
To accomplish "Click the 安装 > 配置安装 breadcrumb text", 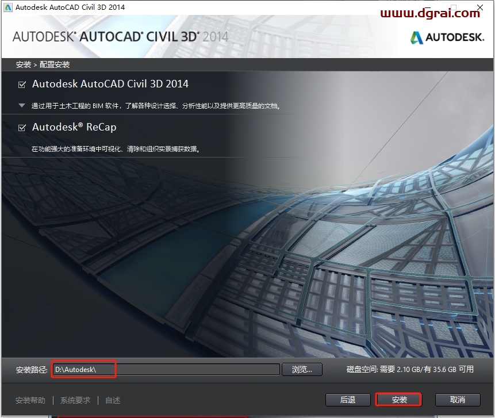I will coord(43,65).
